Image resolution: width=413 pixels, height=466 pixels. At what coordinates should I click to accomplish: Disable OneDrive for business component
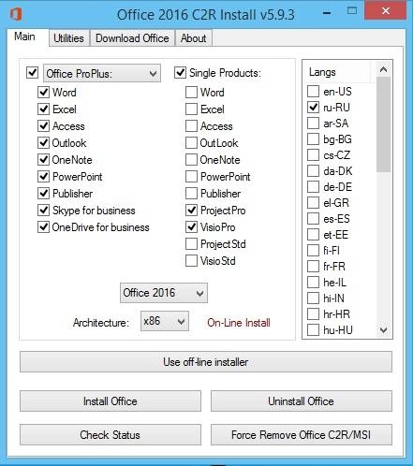(43, 226)
